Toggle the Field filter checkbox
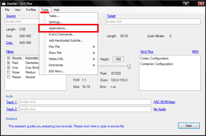This screenshot has height=136, width=206. click(9, 63)
